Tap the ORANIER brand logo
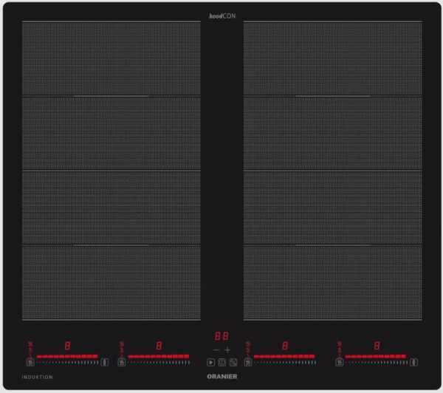The image size is (443, 393). click(221, 377)
